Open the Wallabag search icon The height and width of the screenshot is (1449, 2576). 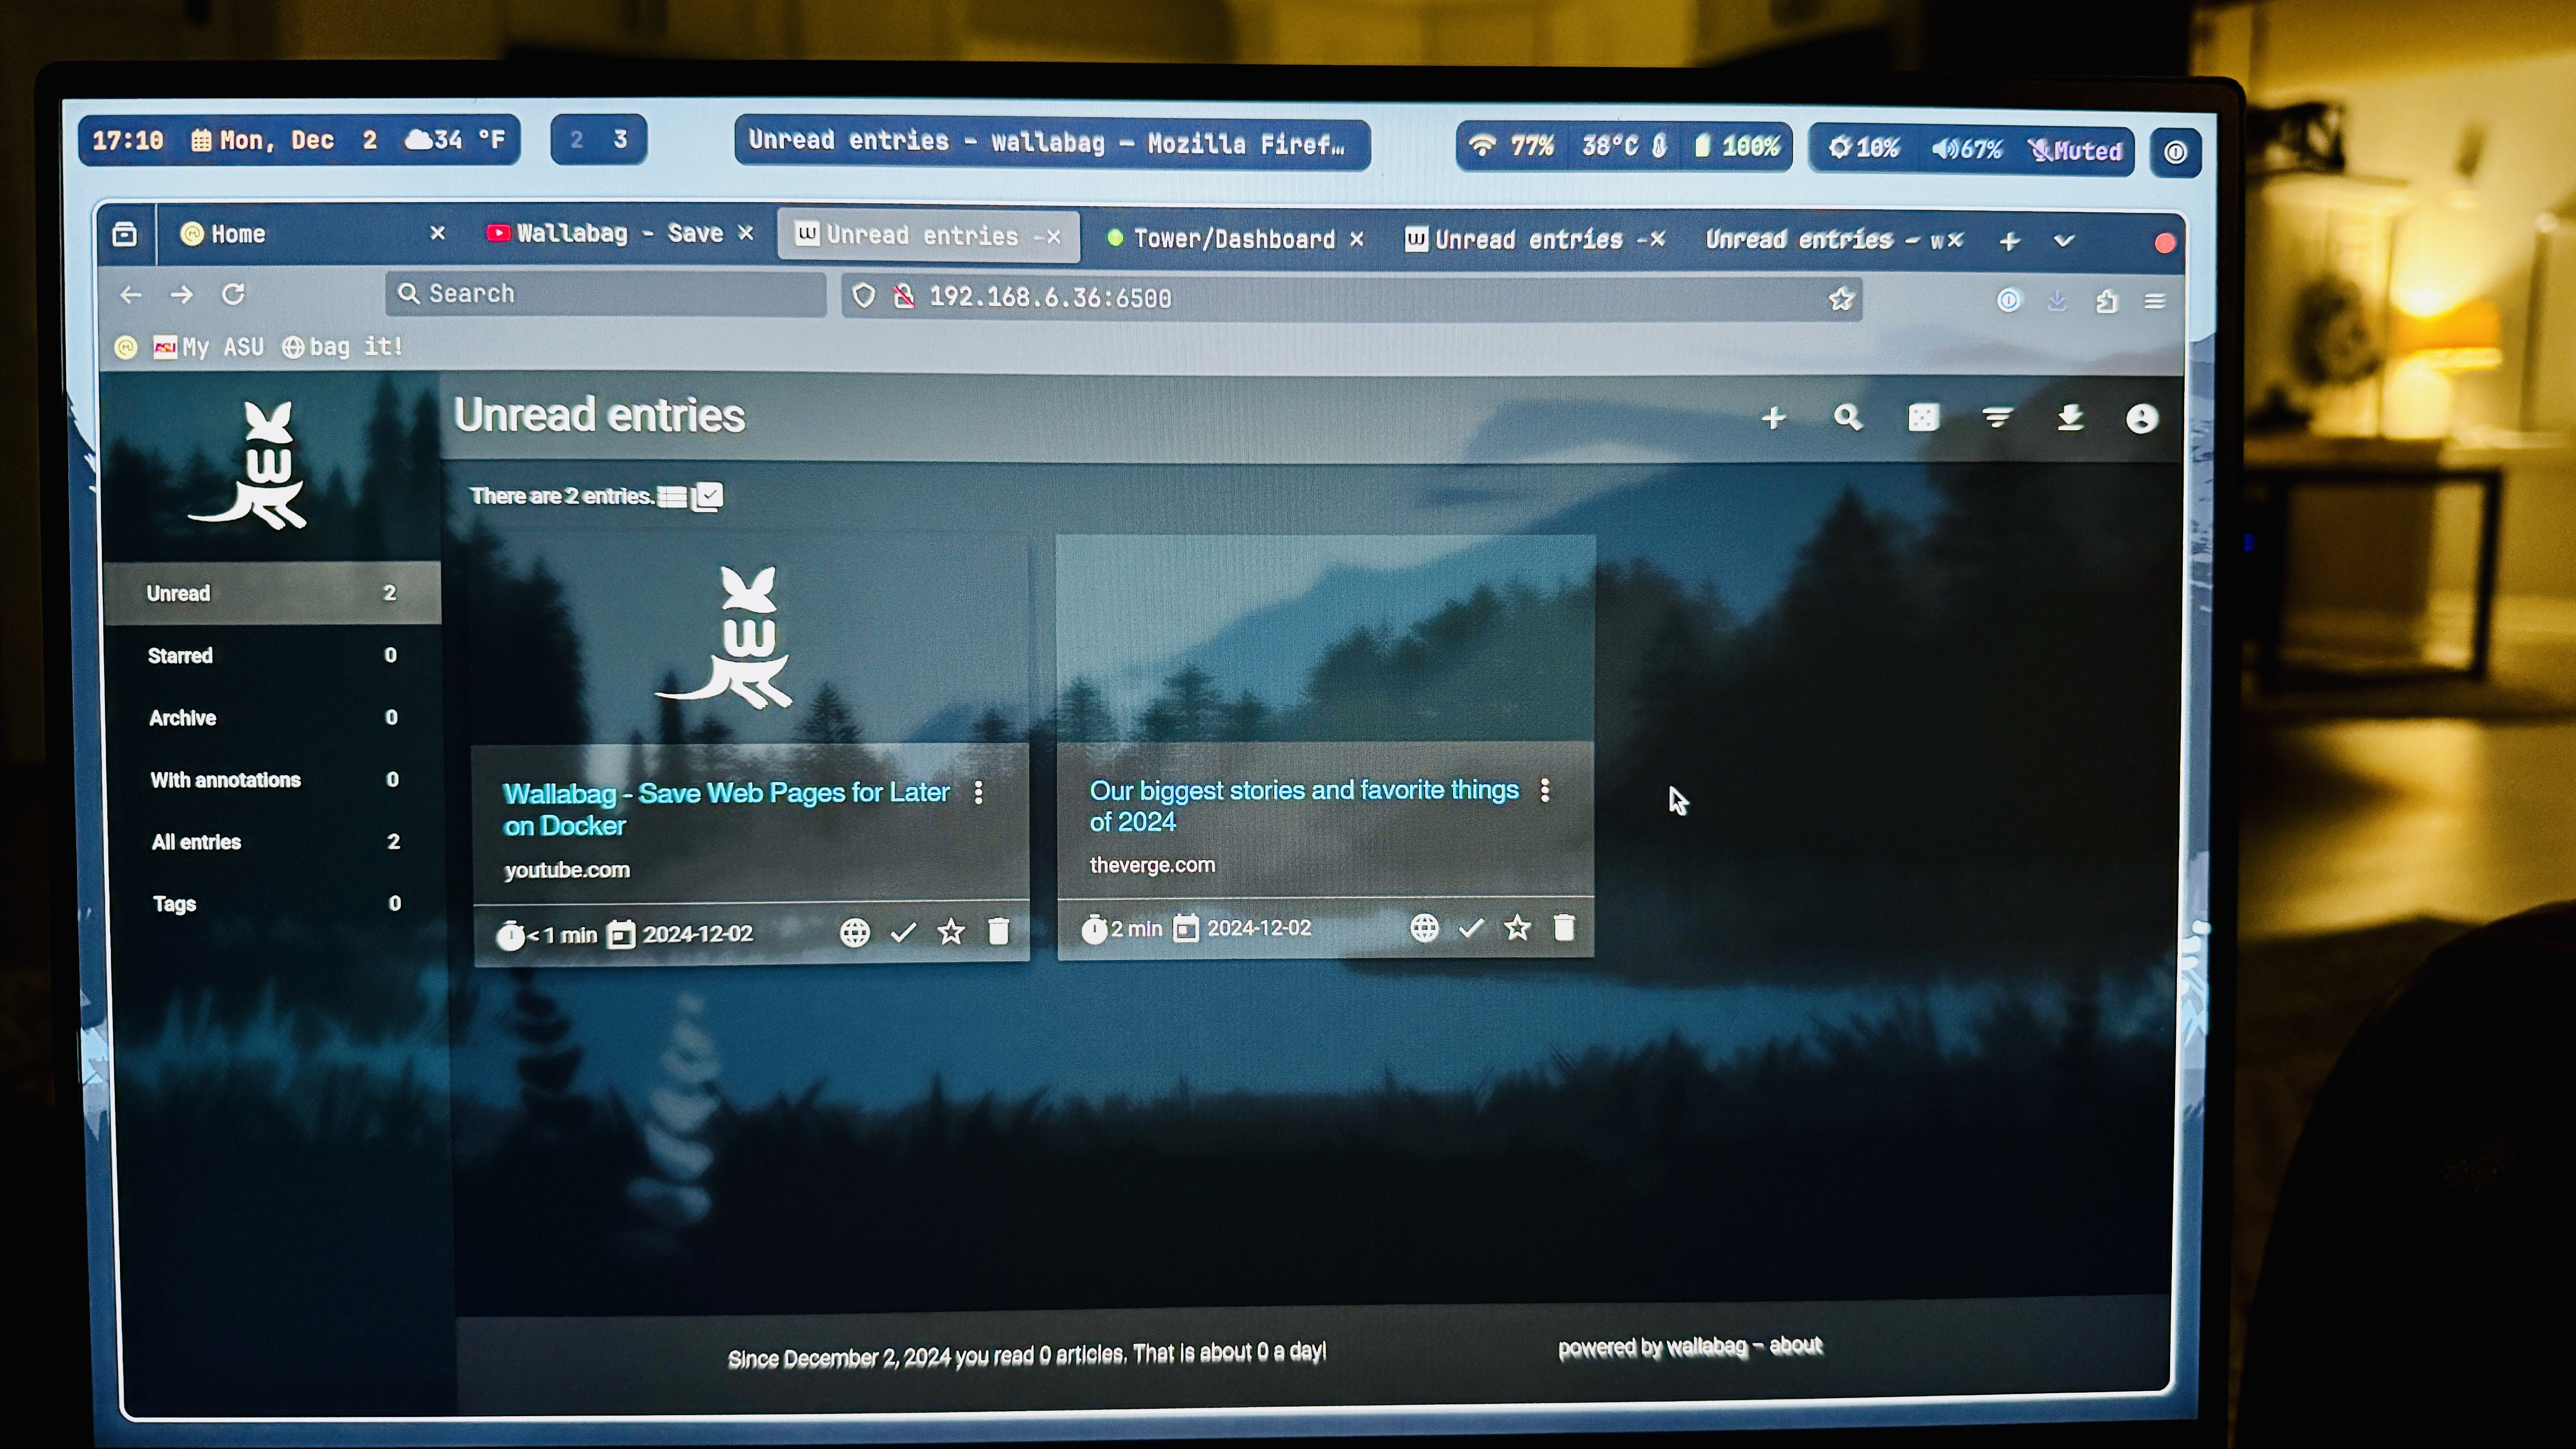pos(1847,418)
